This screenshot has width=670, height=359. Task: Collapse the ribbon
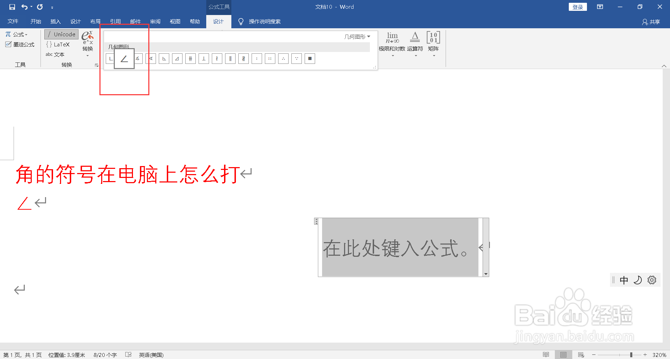(x=664, y=66)
